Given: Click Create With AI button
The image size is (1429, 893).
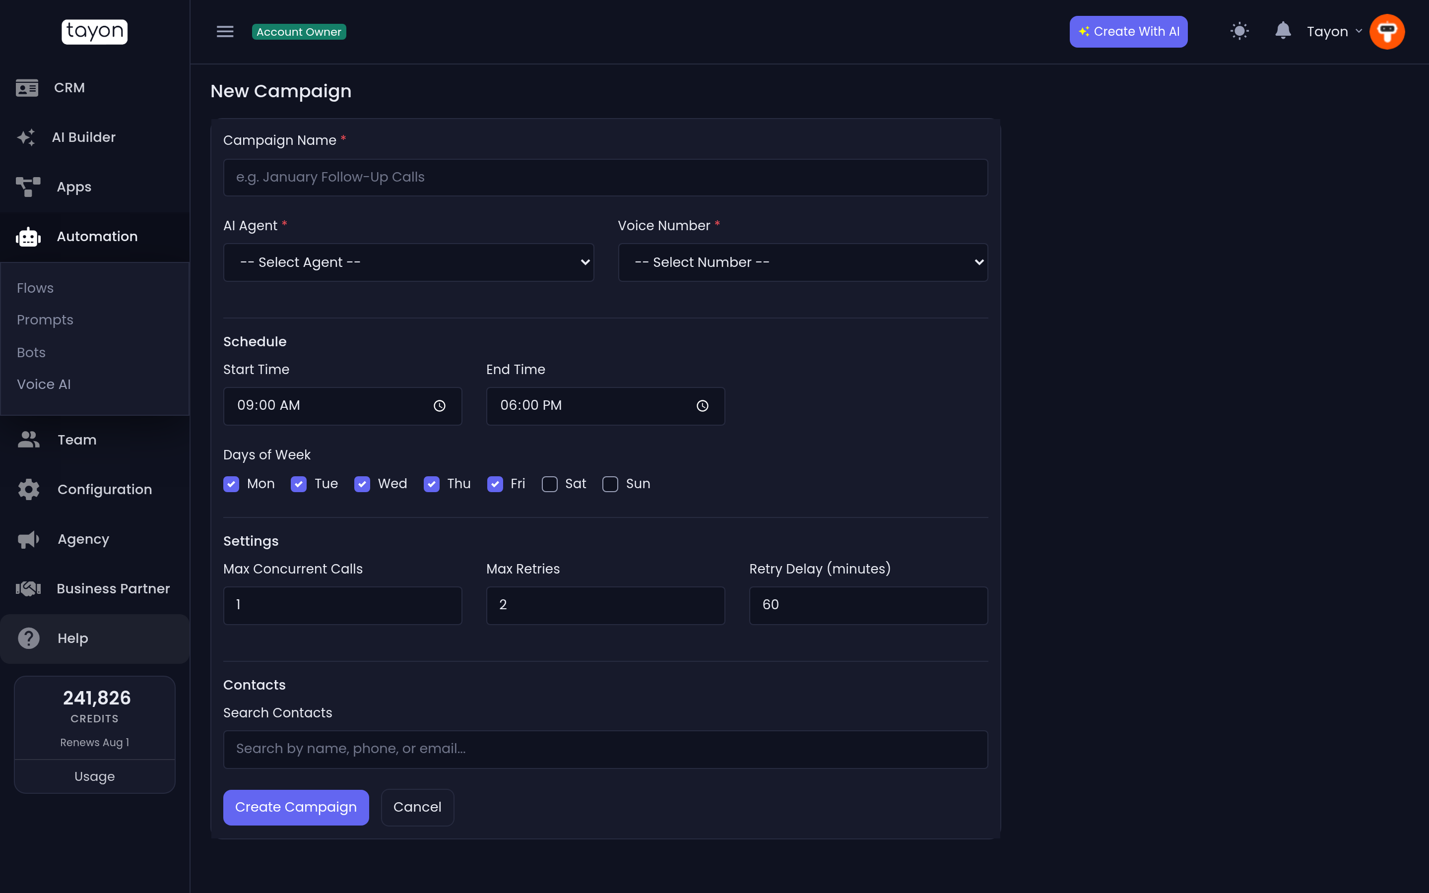Looking at the screenshot, I should (x=1128, y=31).
